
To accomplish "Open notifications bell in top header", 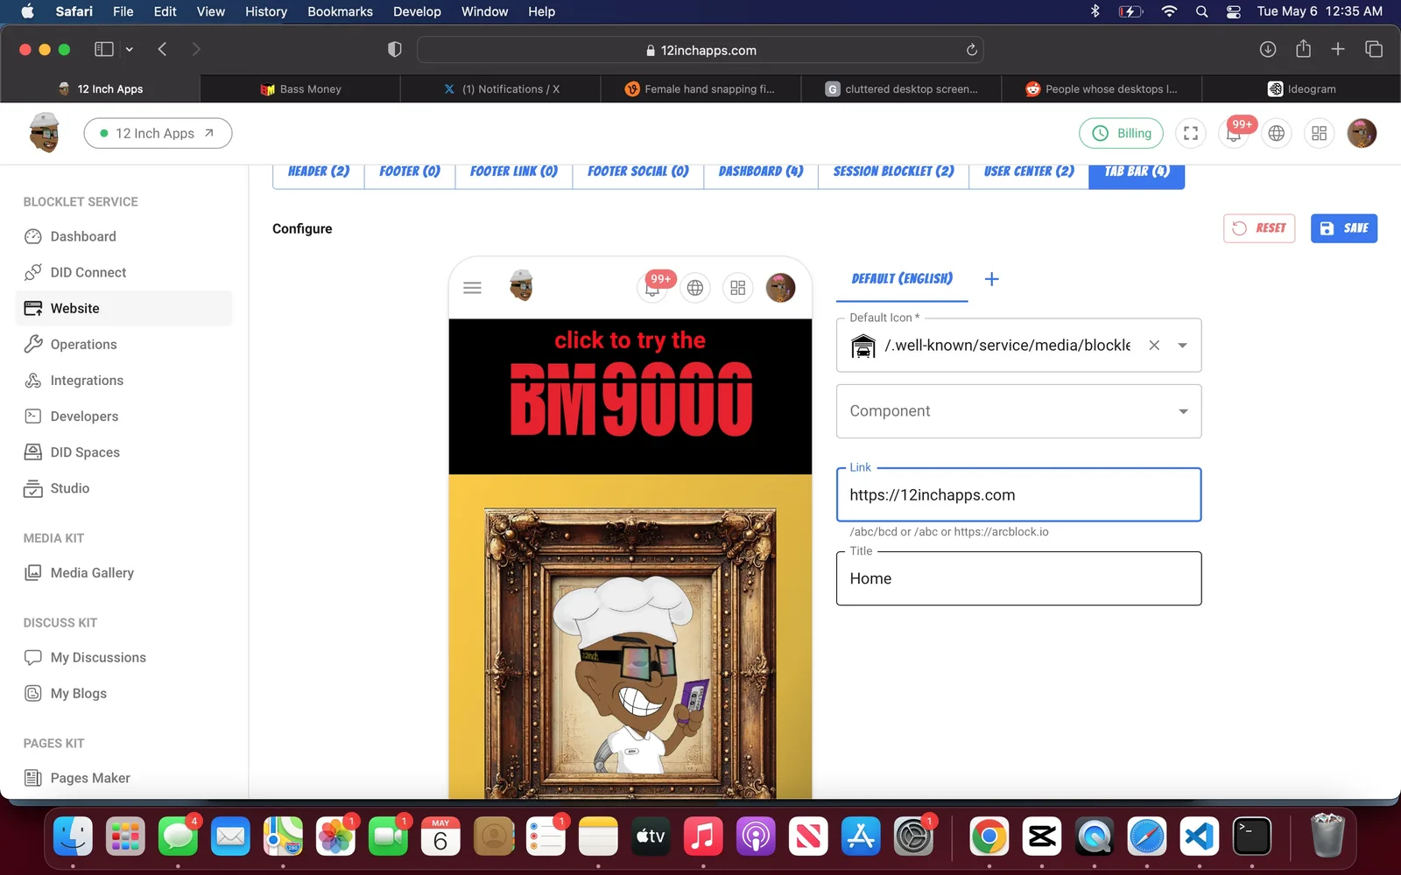I will (1234, 133).
